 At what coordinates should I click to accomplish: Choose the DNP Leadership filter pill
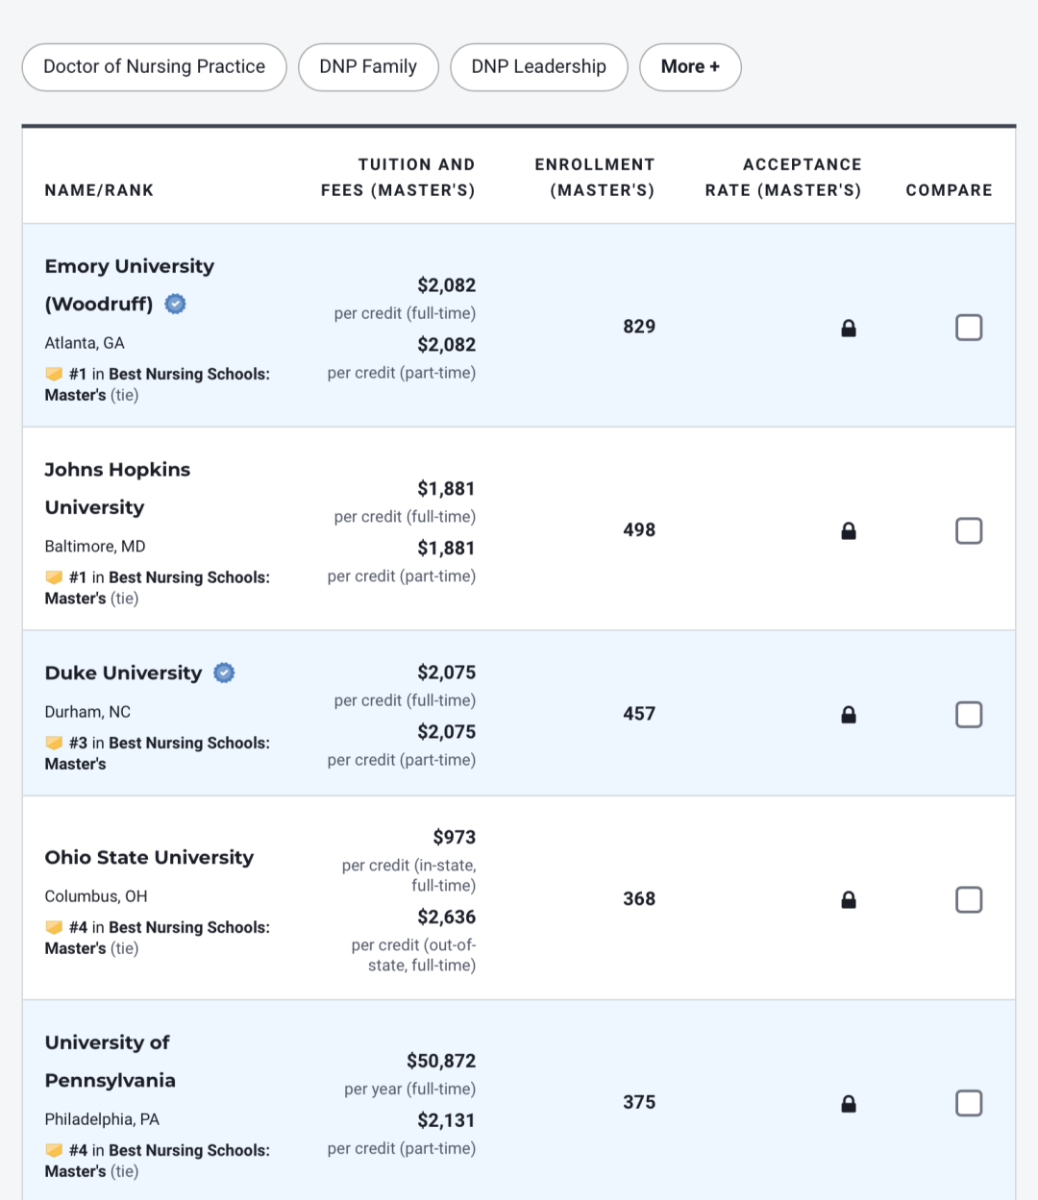tap(538, 67)
